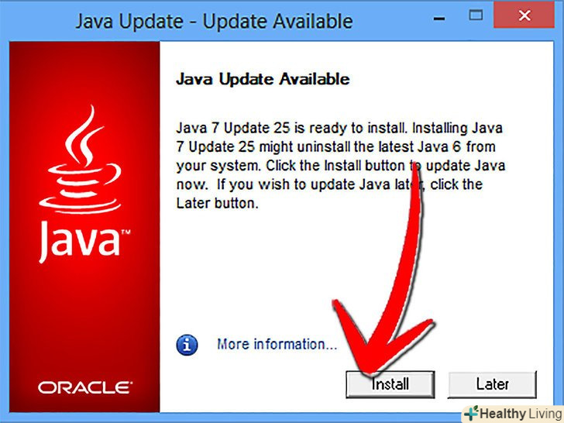Image resolution: width=564 pixels, height=423 pixels.
Task: Click the 'Later button.' sentence text
Action: pos(217,203)
